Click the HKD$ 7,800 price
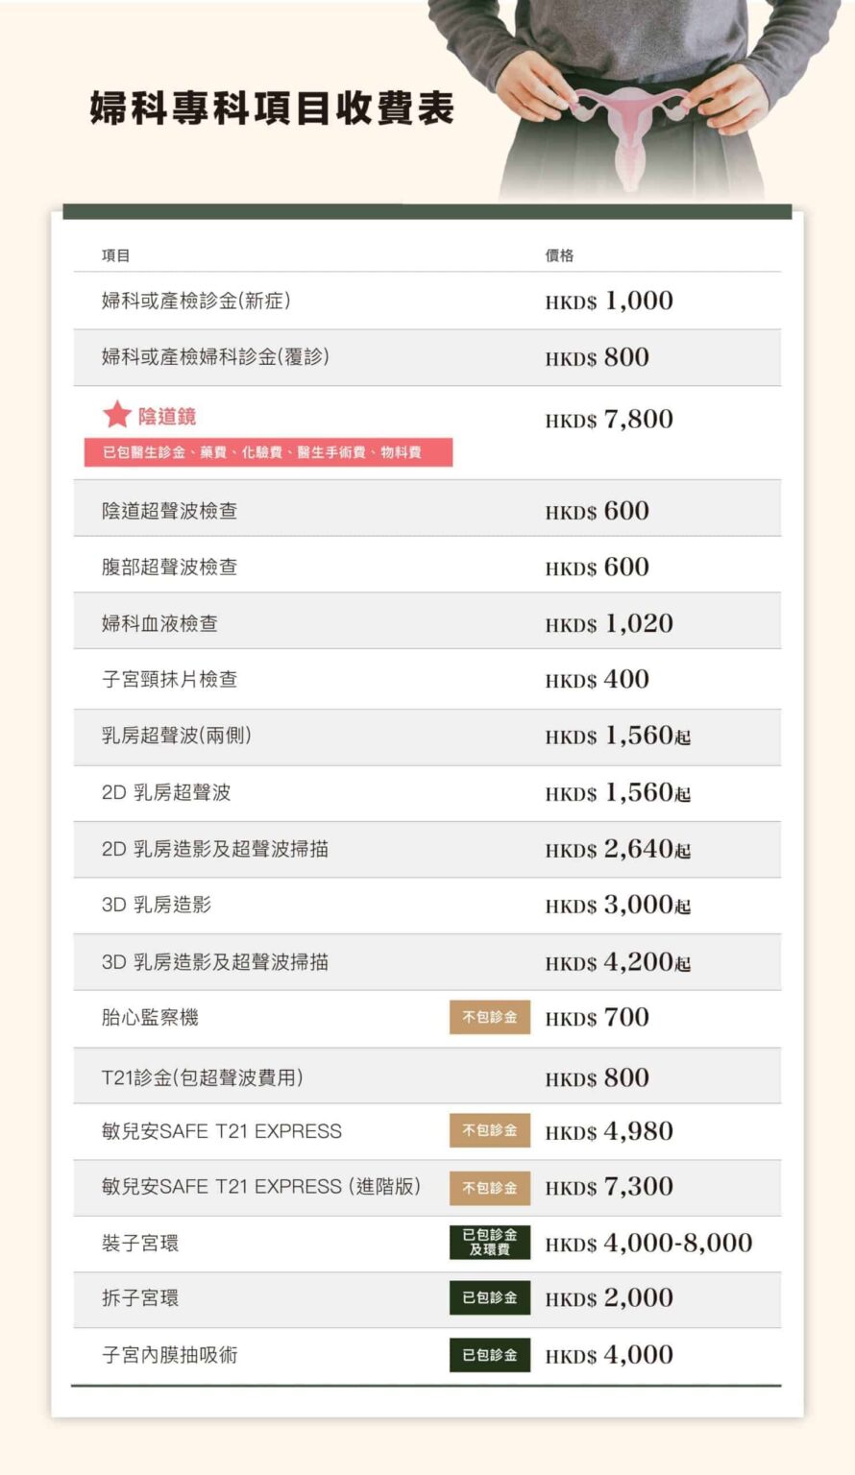Screen dimensions: 855x1475 pos(609,420)
